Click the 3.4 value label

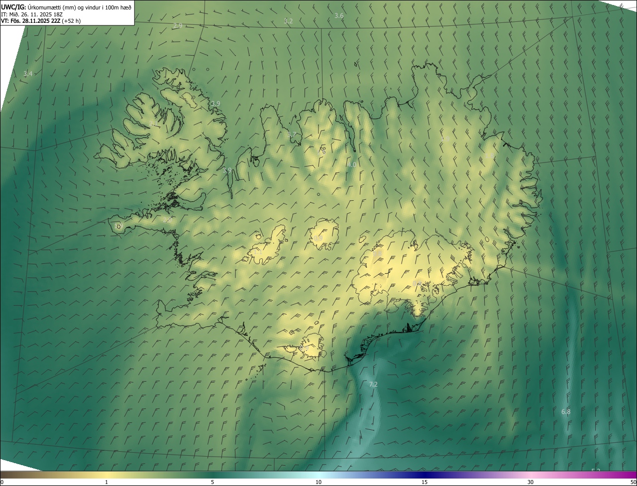tap(28, 74)
